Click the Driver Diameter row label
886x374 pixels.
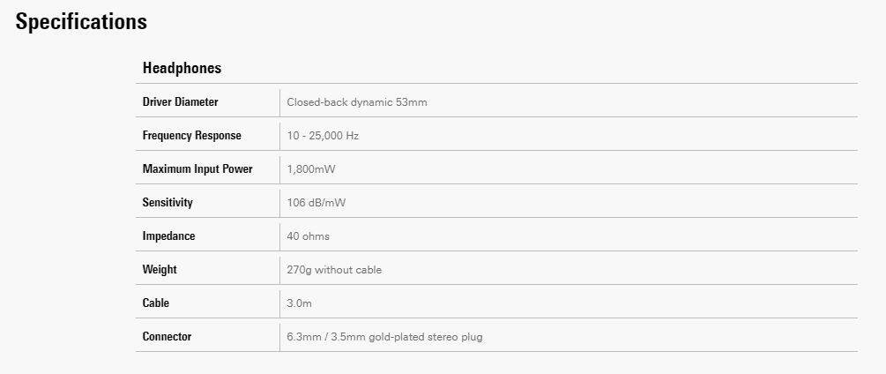(180, 102)
